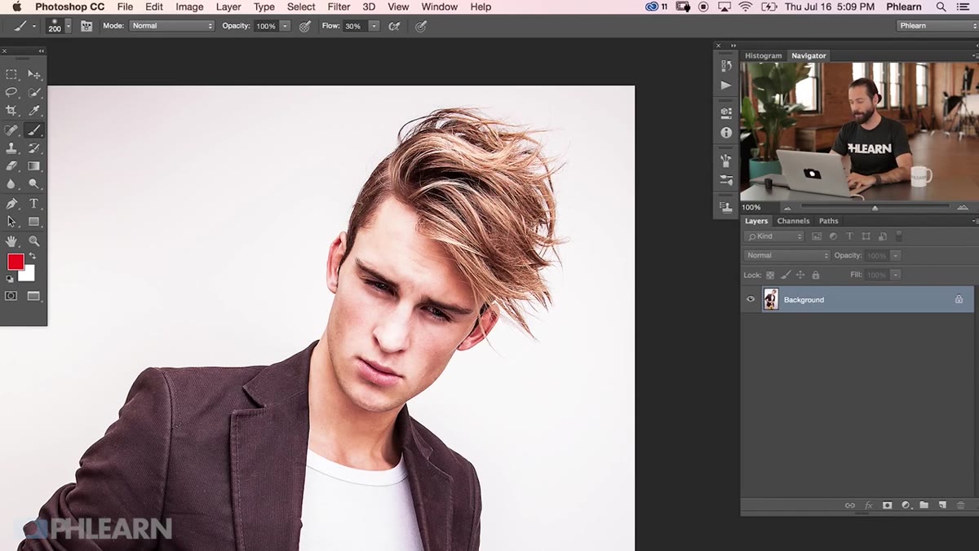Open the layer Kind filter dropdown

(x=774, y=236)
